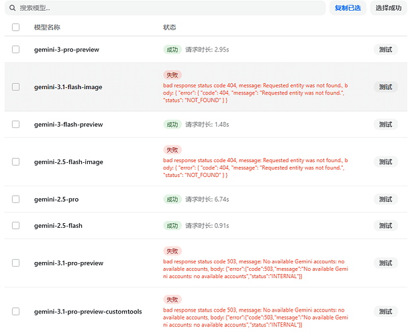The width and height of the screenshot is (416, 335).
Task: Click 503 error message for gemini-3.1-pro-preview-customtools
Action: click(255, 318)
